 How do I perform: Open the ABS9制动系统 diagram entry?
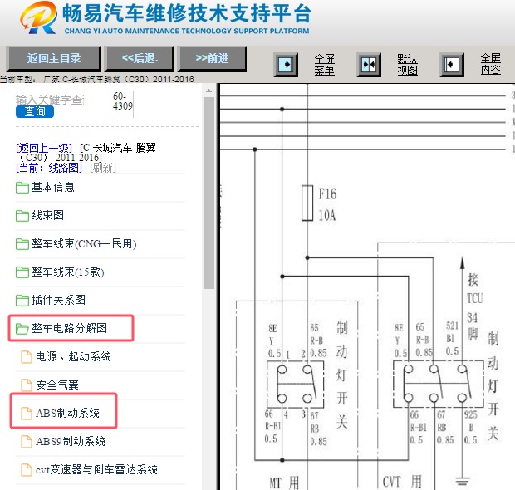coord(71,441)
